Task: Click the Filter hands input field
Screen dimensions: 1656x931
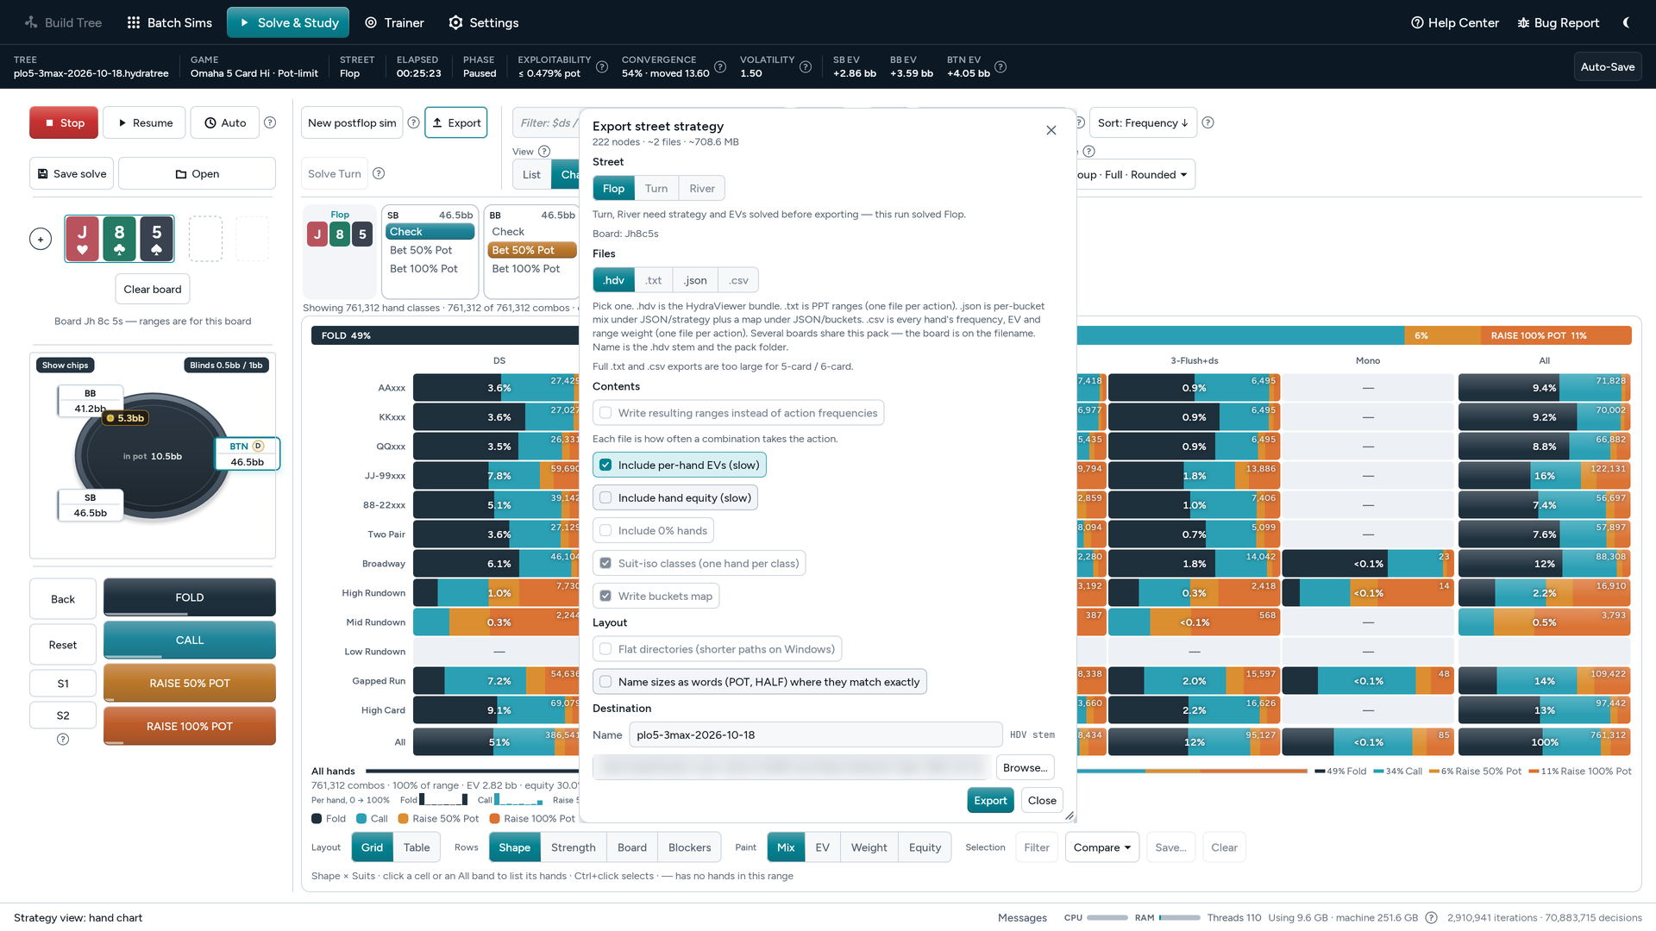Action: coord(547,122)
